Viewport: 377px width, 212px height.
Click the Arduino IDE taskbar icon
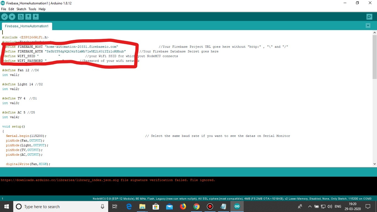coord(237,206)
